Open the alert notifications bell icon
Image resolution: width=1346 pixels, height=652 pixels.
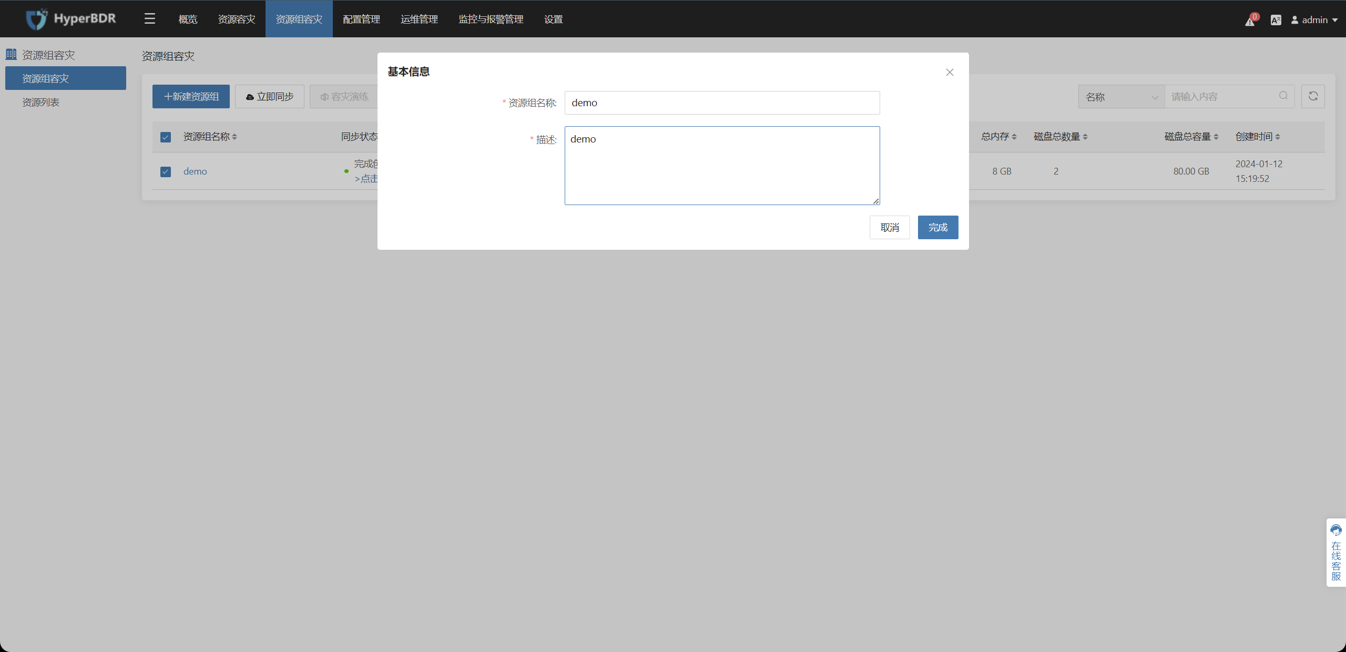tap(1250, 21)
